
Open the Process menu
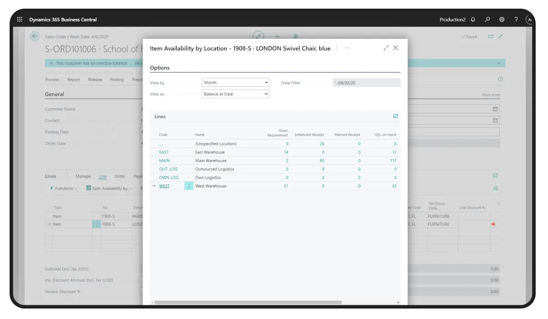pos(52,79)
